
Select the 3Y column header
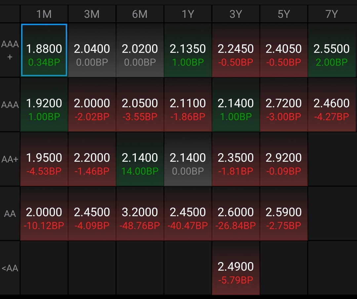pyautogui.click(x=236, y=14)
